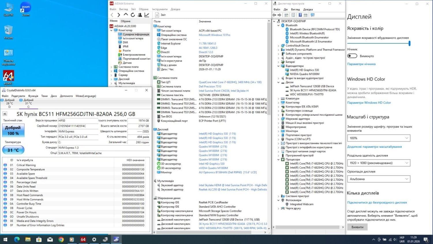Collapse the Bluetooth node in Device Manager
The width and height of the screenshot is (433, 244).
click(x=279, y=25)
